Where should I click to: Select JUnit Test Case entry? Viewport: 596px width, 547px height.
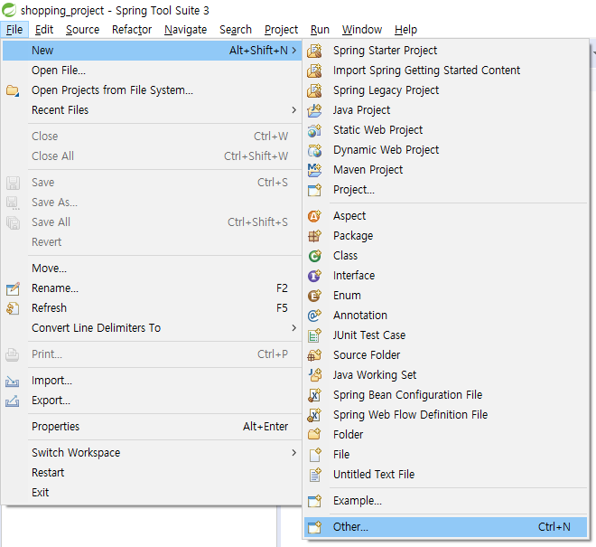[445, 335]
